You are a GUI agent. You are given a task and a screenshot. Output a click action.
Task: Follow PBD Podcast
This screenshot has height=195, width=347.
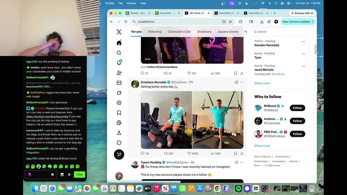coord(297,134)
